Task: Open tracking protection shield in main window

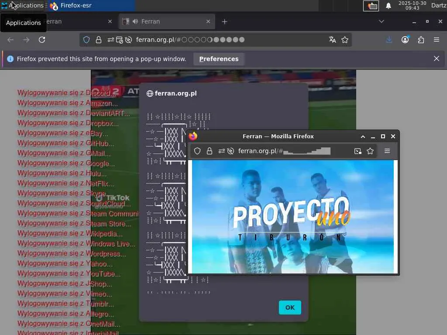Action: point(86,40)
